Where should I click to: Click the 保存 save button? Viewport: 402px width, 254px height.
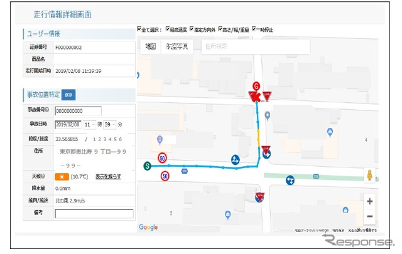[68, 95]
